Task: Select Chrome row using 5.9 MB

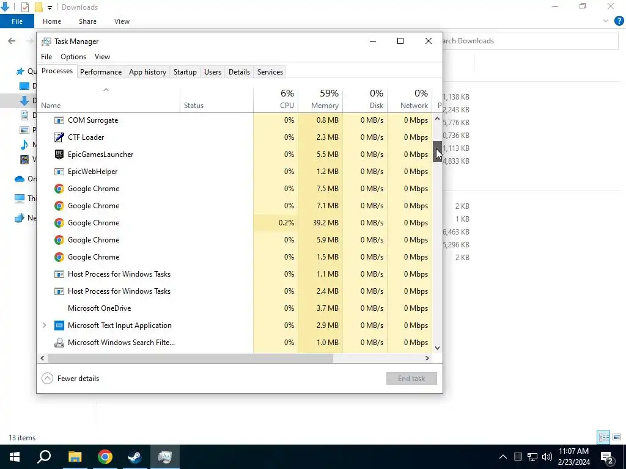Action: point(235,240)
